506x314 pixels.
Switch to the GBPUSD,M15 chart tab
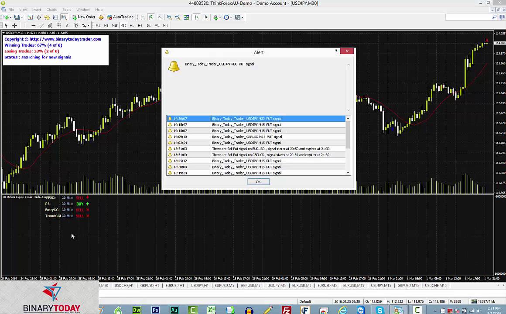pyautogui.click(x=408, y=286)
